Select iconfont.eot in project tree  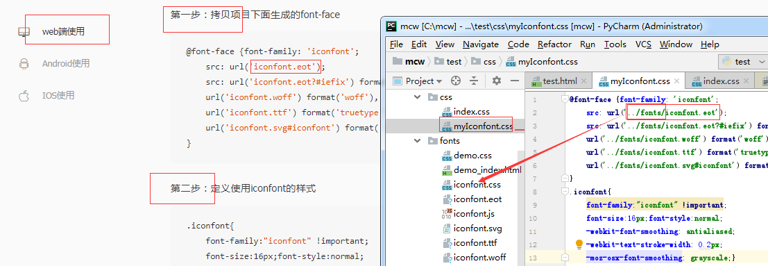click(x=472, y=199)
